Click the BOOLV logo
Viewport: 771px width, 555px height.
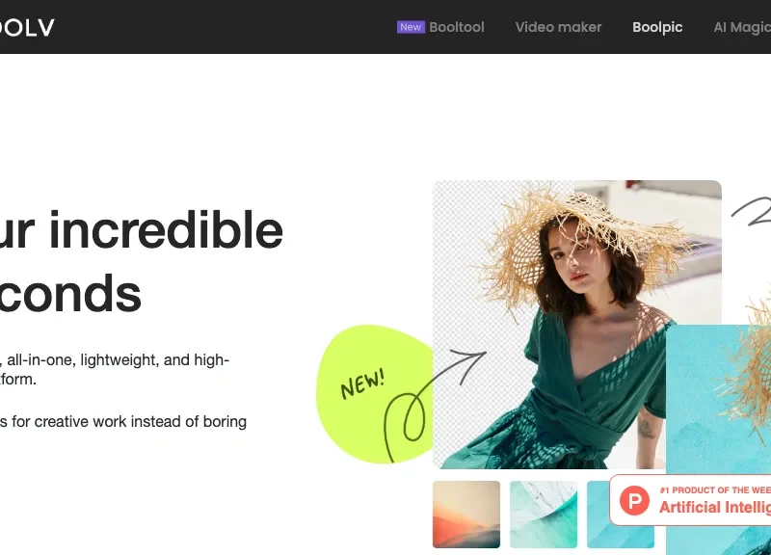pos(27,28)
